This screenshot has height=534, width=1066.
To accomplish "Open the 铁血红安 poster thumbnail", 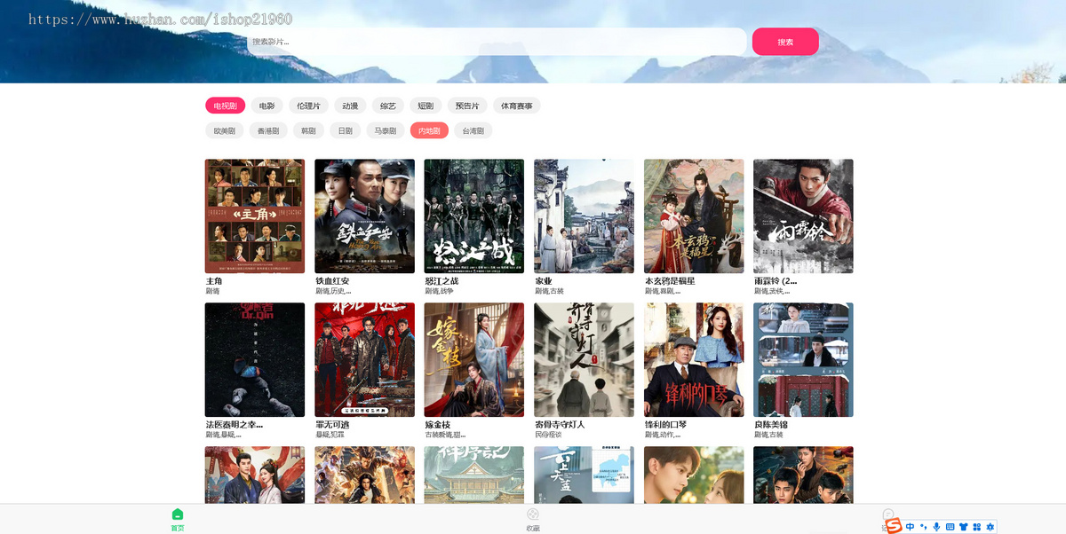I will click(364, 216).
